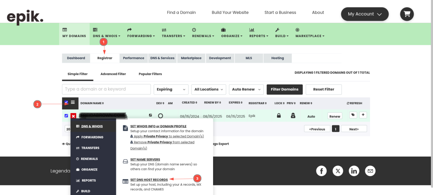The width and height of the screenshot is (433, 195).
Task: Click the external link icon beside domain name
Action: 150,115
